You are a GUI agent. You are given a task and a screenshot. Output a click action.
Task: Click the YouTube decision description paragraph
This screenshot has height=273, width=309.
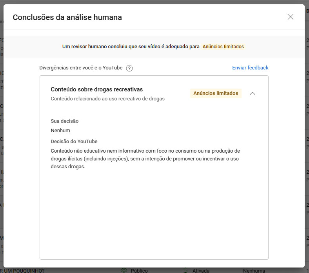[x=145, y=158]
